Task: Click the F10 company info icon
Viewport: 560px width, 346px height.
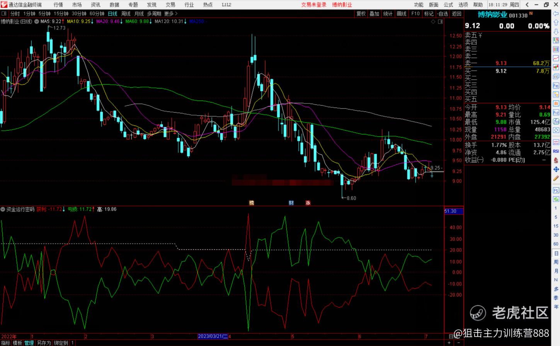Action: coord(556,85)
